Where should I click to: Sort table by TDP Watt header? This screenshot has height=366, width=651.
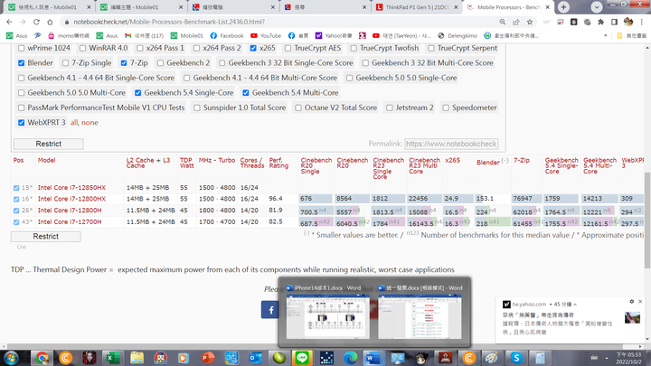(187, 163)
